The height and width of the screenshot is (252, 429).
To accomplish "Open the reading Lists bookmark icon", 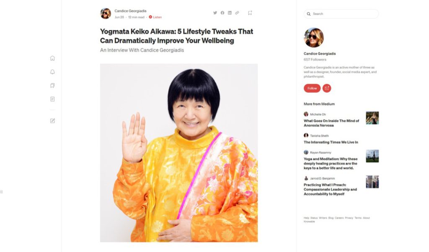I will [52, 85].
